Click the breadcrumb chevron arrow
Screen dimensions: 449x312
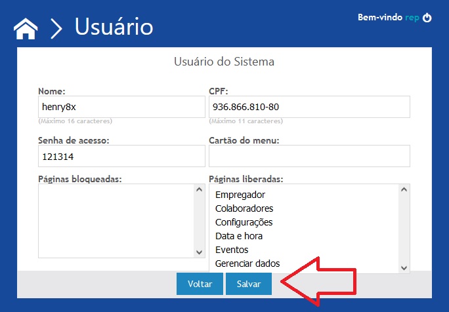pyautogui.click(x=56, y=29)
